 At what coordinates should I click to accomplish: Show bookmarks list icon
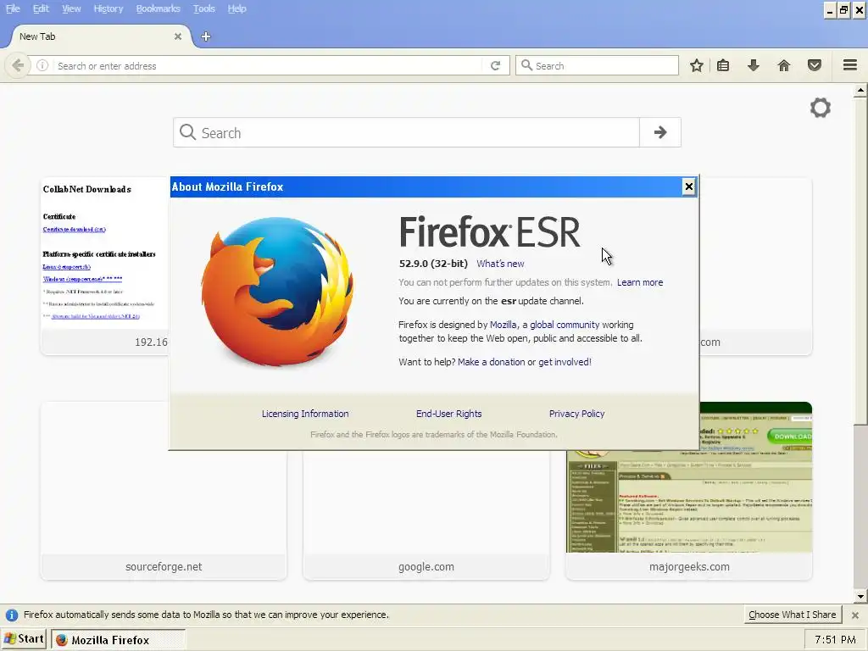pyautogui.click(x=723, y=66)
